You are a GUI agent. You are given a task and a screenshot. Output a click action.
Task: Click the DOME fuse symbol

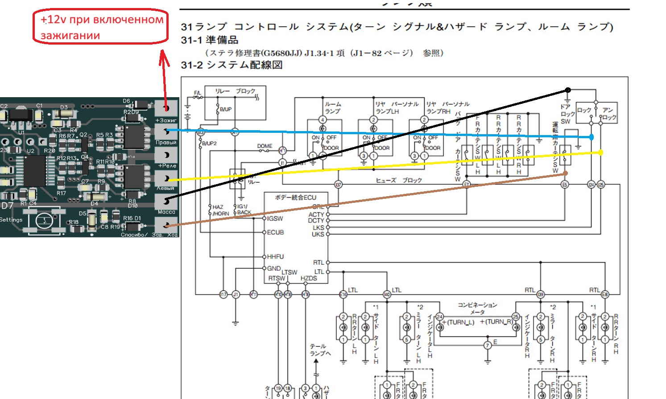(264, 151)
